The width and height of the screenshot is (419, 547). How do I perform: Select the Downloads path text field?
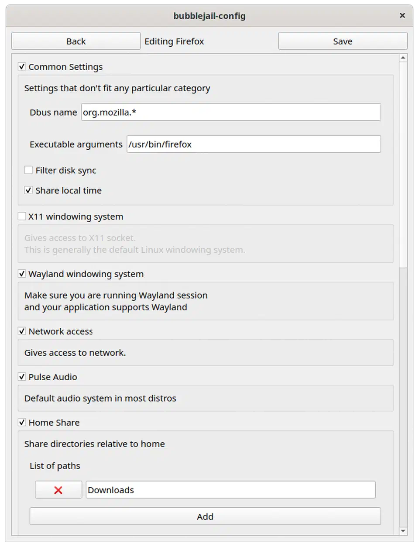click(230, 489)
